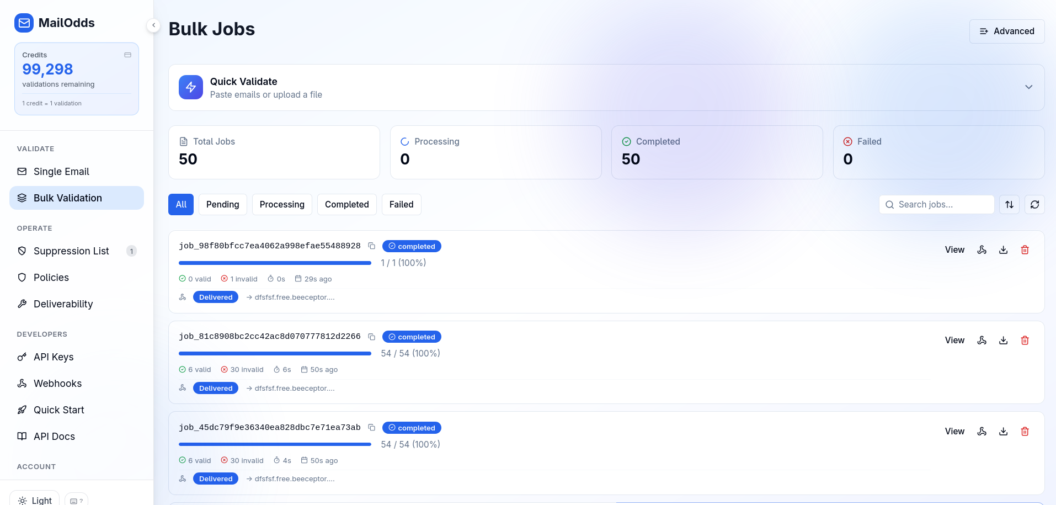
Task: Click completed badge on job_81c8908b row
Action: 412,337
